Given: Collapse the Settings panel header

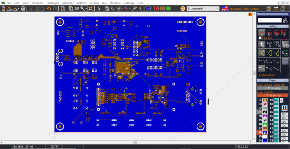Looking at the screenshot, I should 273,26.
